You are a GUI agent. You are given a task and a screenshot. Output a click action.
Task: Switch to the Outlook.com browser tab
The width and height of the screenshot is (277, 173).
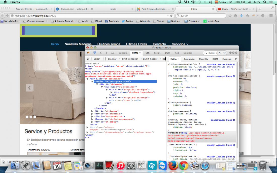tap(74, 9)
